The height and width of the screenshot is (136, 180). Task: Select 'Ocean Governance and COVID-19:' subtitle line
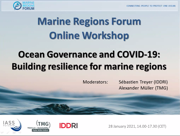[89, 54]
